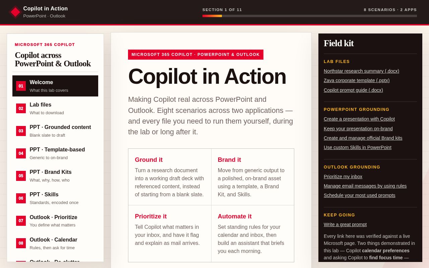The height and width of the screenshot is (268, 429).
Task: Click the LAB FILES section heading
Action: point(337,62)
